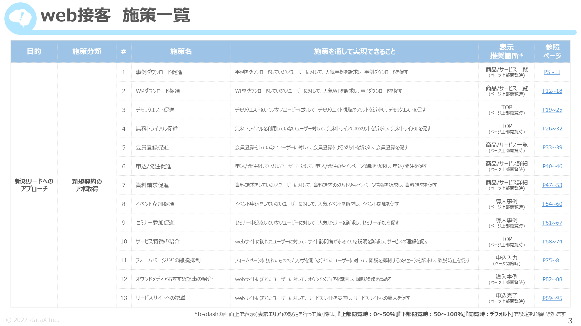
Task: Click the 施策名 column header
Action: click(x=181, y=52)
